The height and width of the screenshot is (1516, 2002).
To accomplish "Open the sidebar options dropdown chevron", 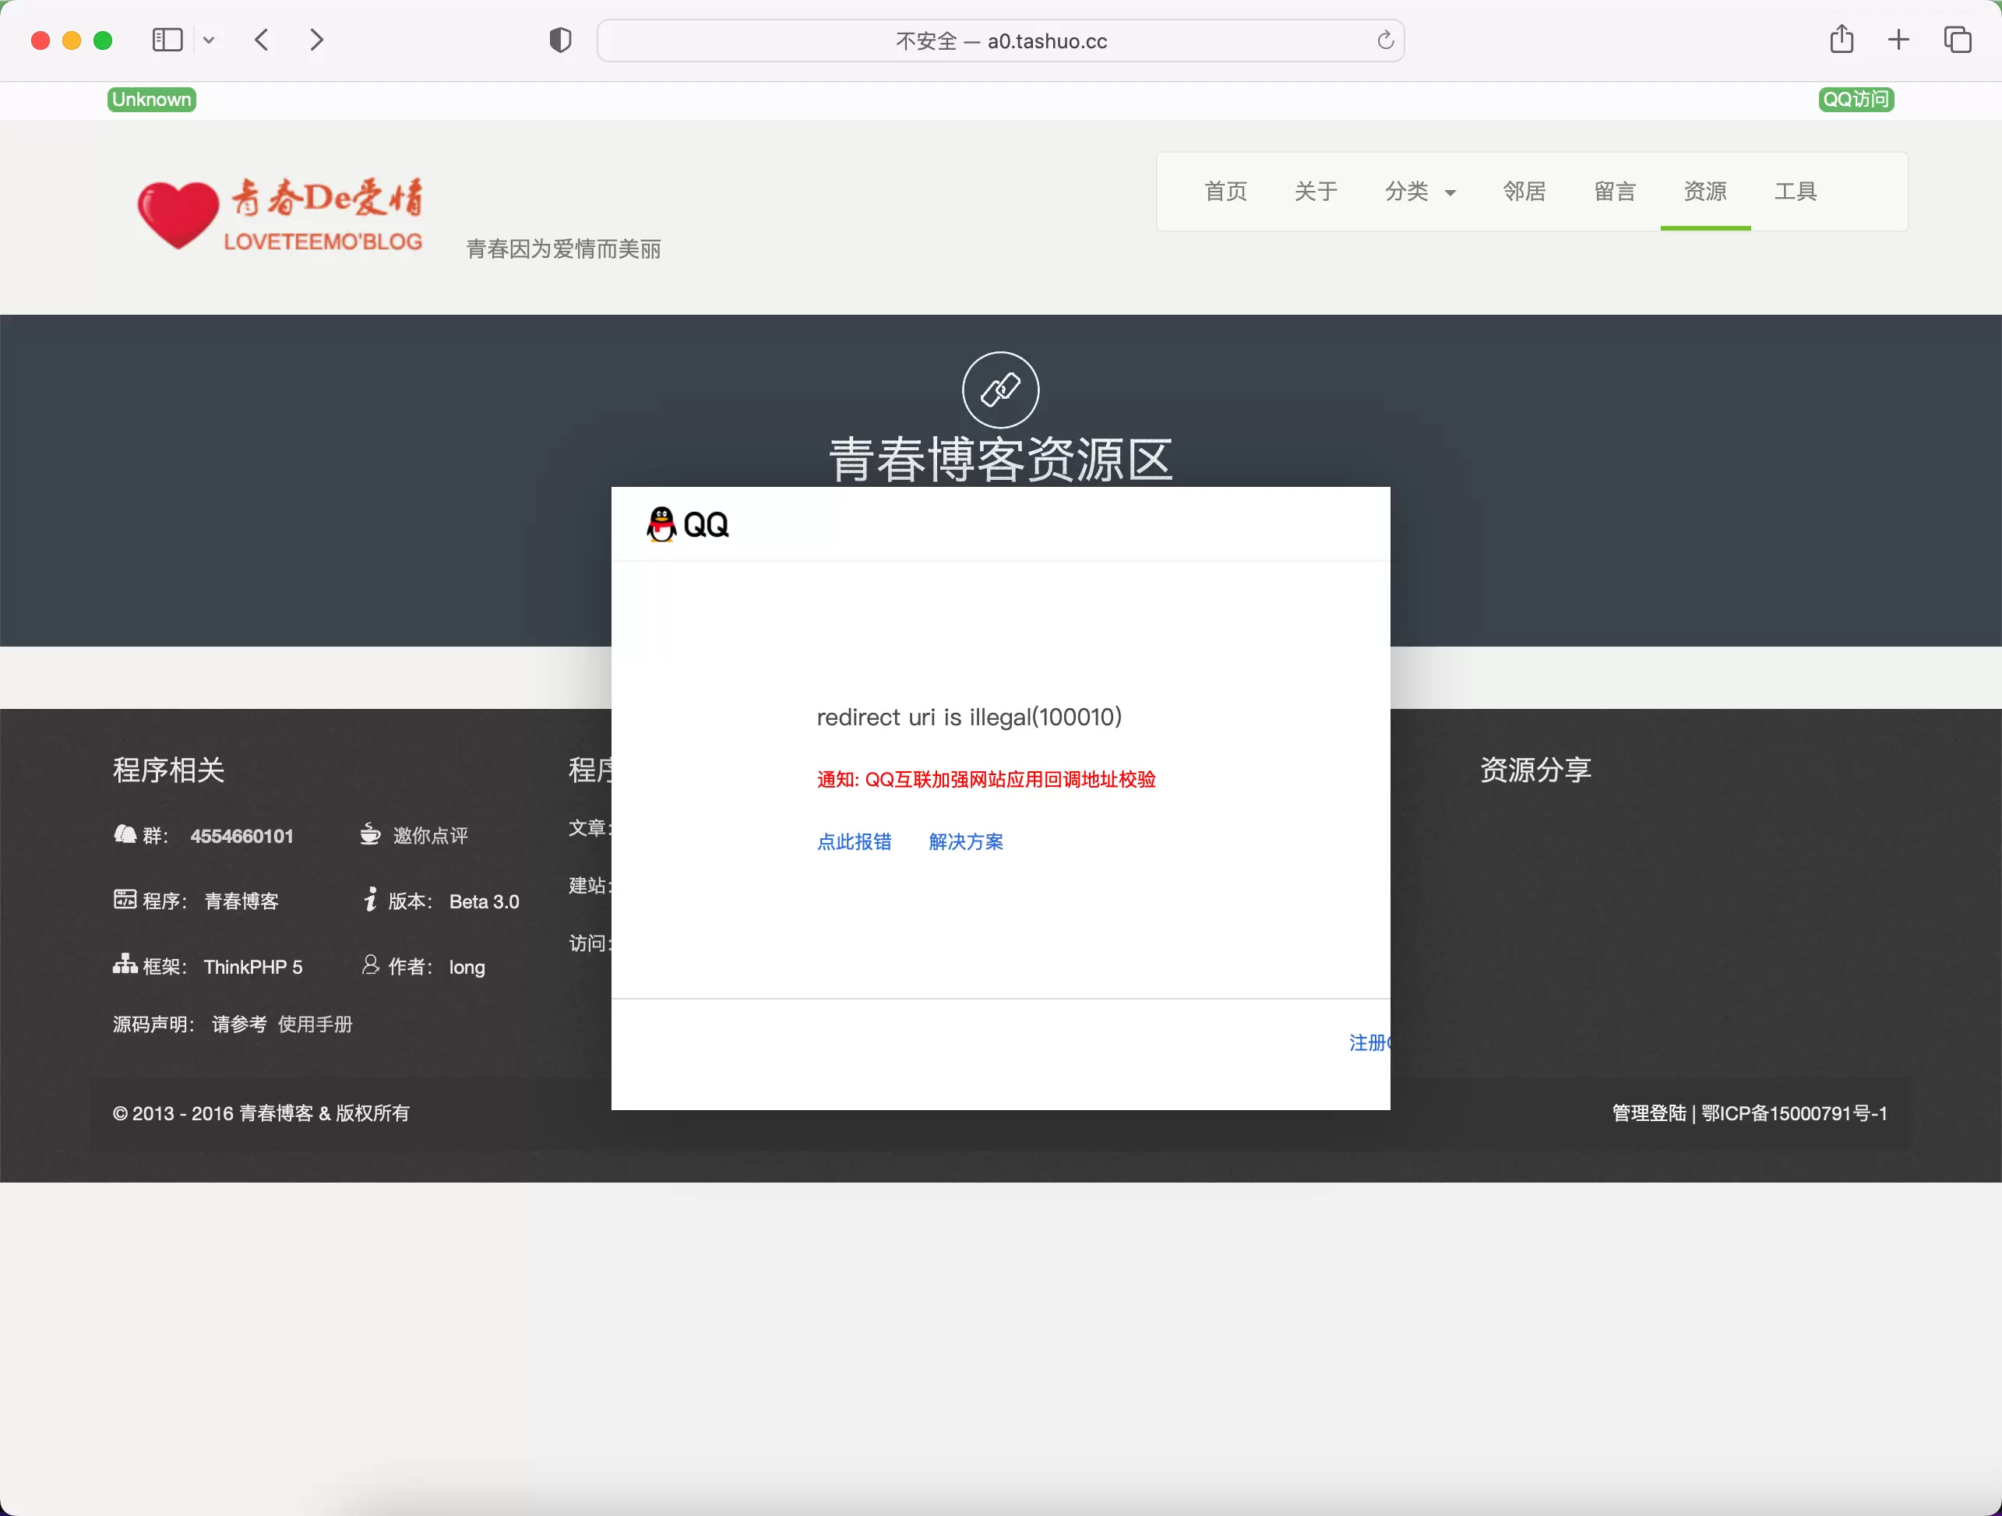I will coord(209,40).
